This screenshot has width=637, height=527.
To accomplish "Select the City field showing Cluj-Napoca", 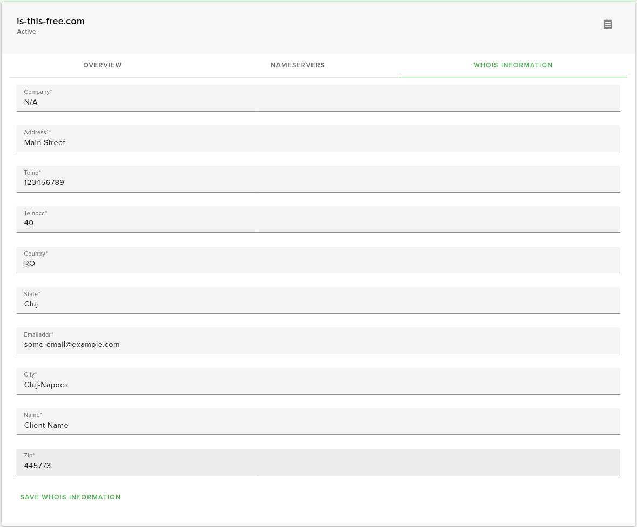I will (x=318, y=385).
